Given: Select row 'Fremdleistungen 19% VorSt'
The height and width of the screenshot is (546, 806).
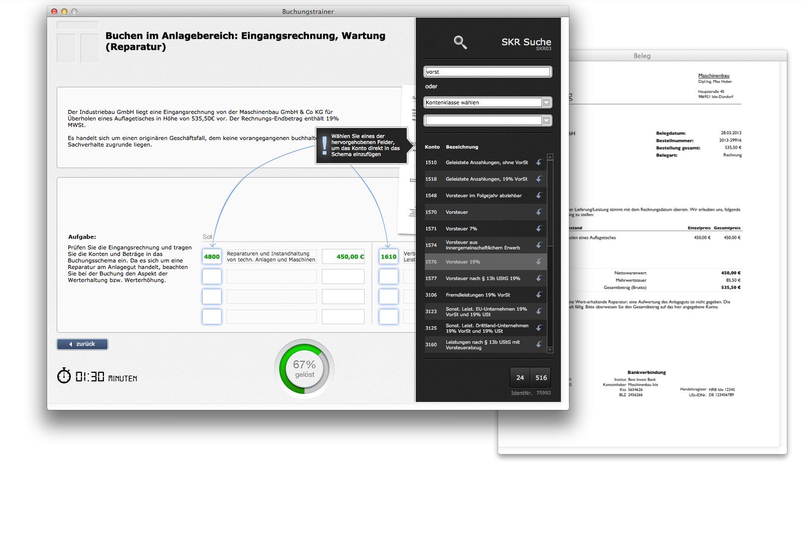Looking at the screenshot, I should [485, 295].
